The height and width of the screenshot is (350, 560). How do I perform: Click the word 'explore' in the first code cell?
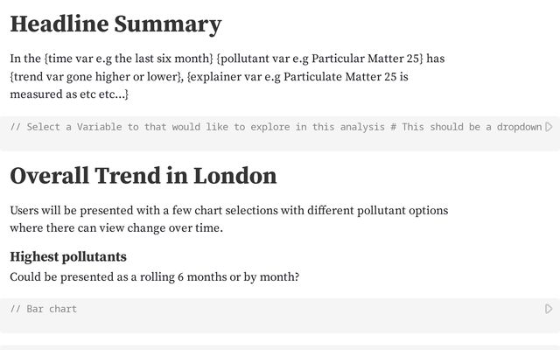pos(270,127)
